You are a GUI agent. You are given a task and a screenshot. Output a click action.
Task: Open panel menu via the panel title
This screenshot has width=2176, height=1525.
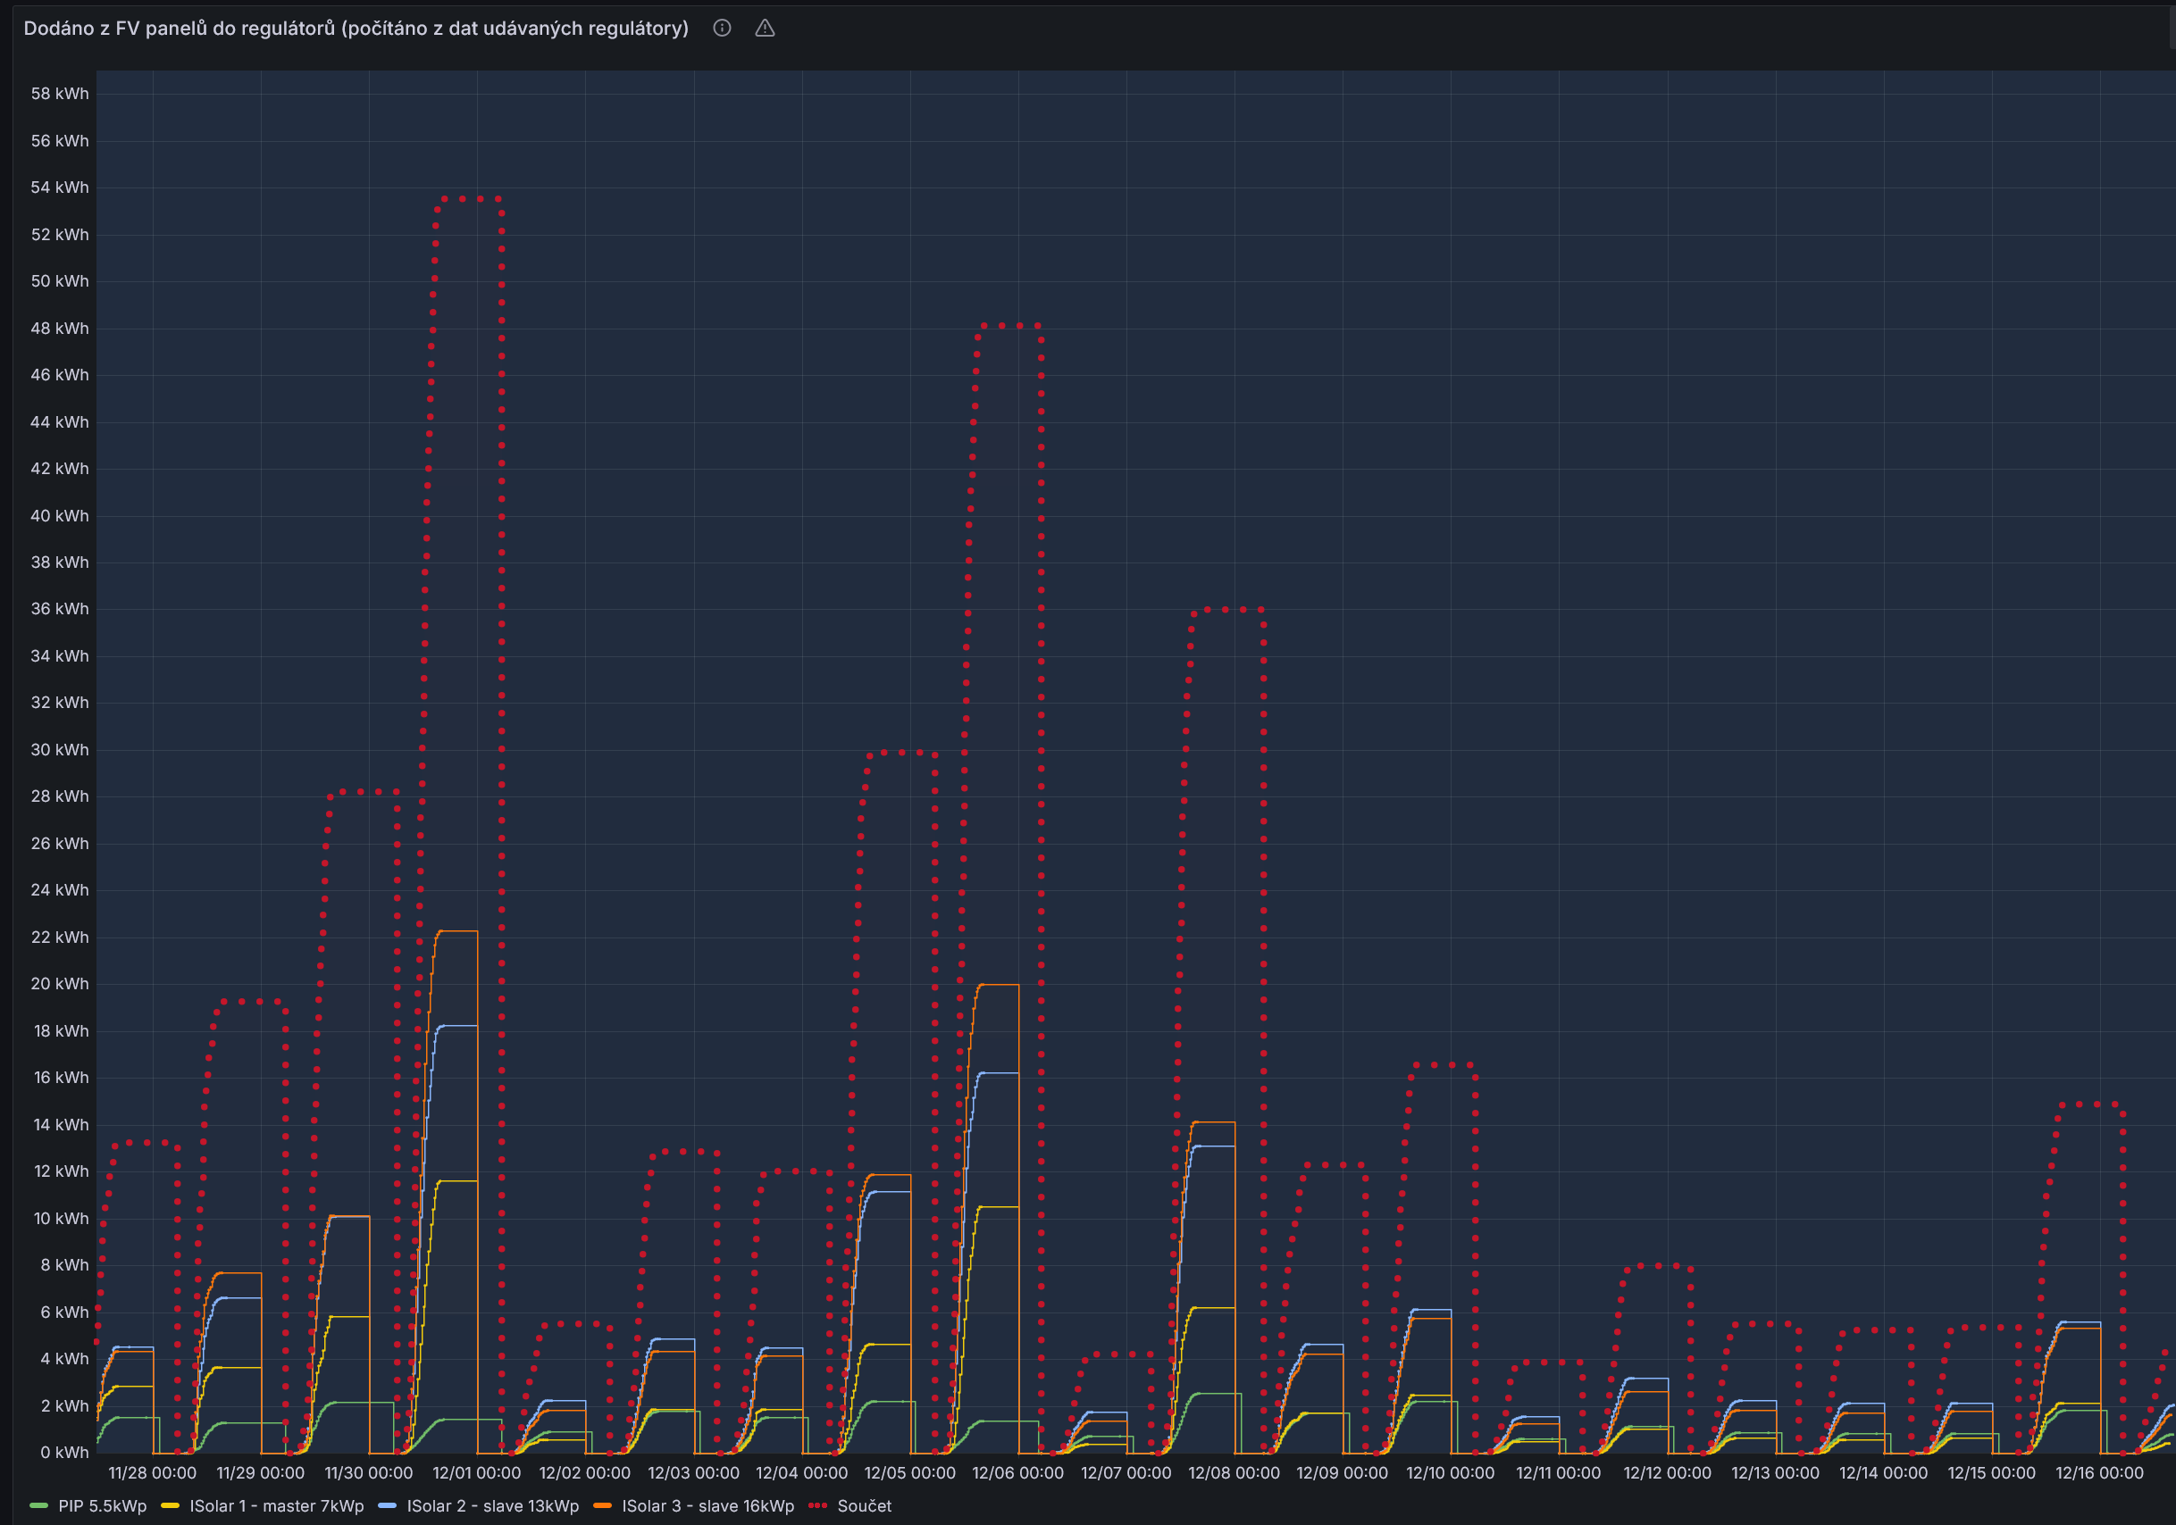point(356,29)
